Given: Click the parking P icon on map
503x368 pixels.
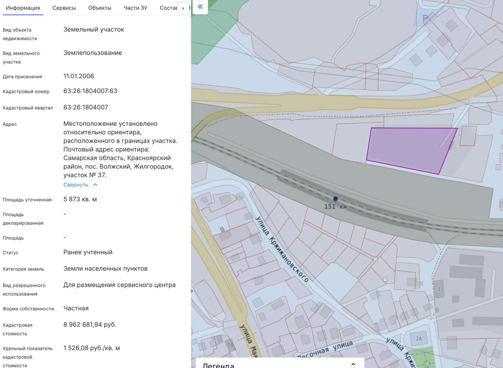Looking at the screenshot, I should (x=425, y=18).
